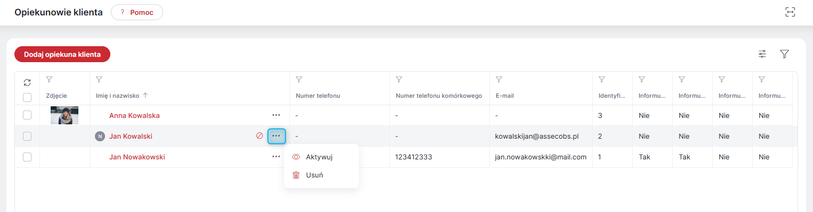The image size is (813, 212).
Task: Click the red inactive status icon for Jan Kowalski
Action: tap(260, 136)
